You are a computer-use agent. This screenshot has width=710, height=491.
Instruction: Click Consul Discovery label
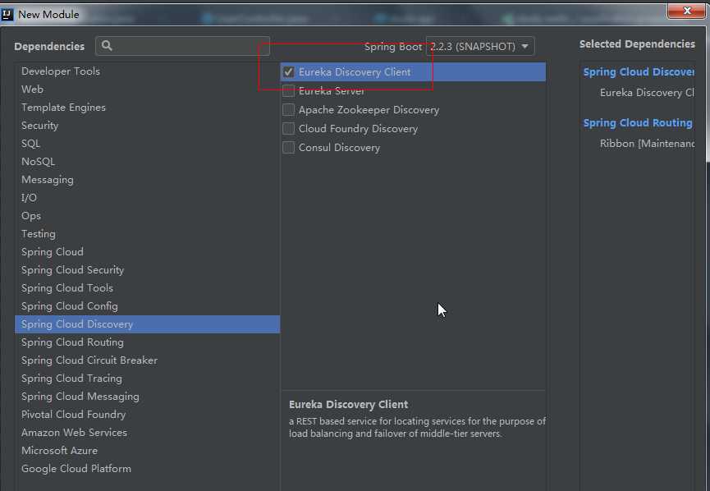click(x=339, y=148)
